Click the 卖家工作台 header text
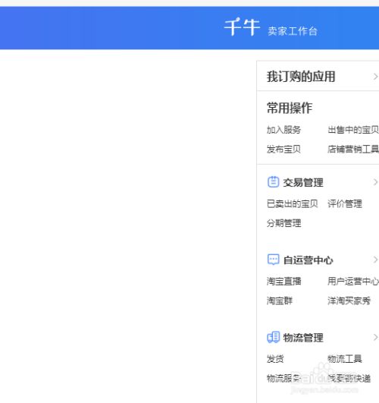 [x=293, y=31]
